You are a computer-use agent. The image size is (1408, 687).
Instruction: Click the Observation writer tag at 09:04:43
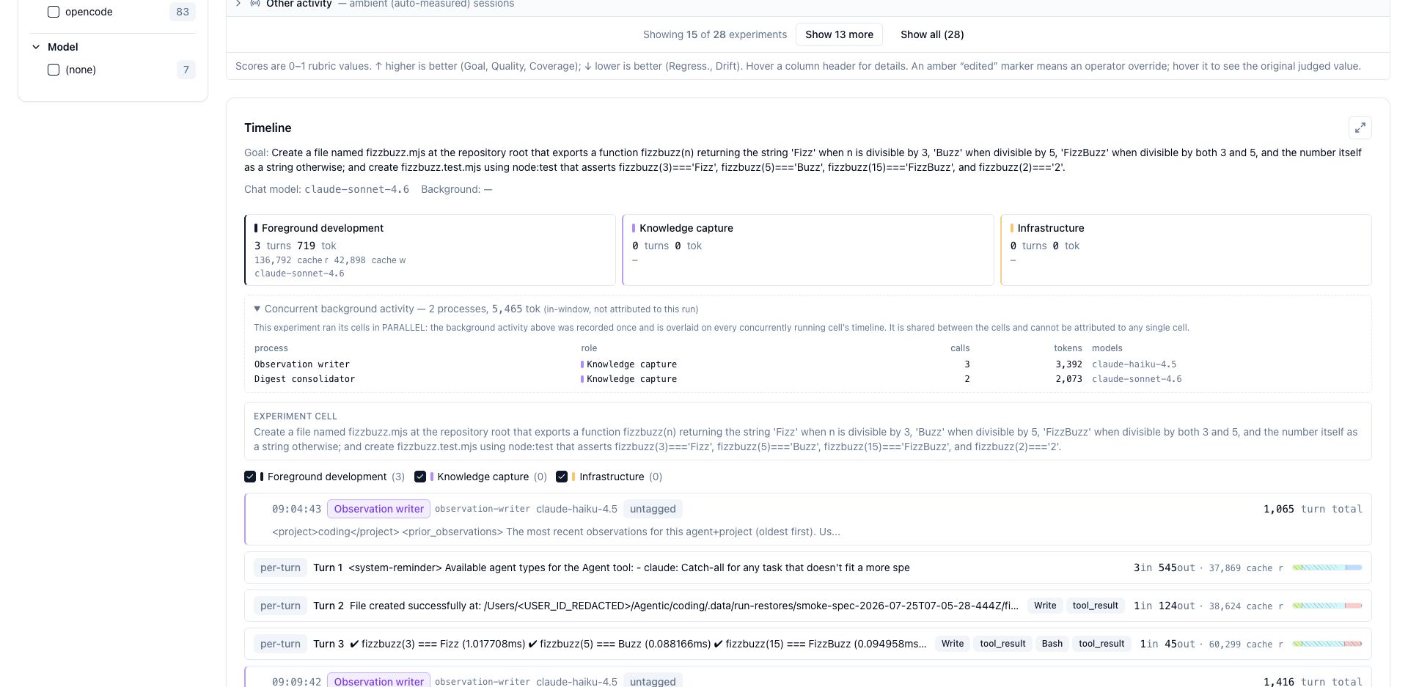coord(378,509)
